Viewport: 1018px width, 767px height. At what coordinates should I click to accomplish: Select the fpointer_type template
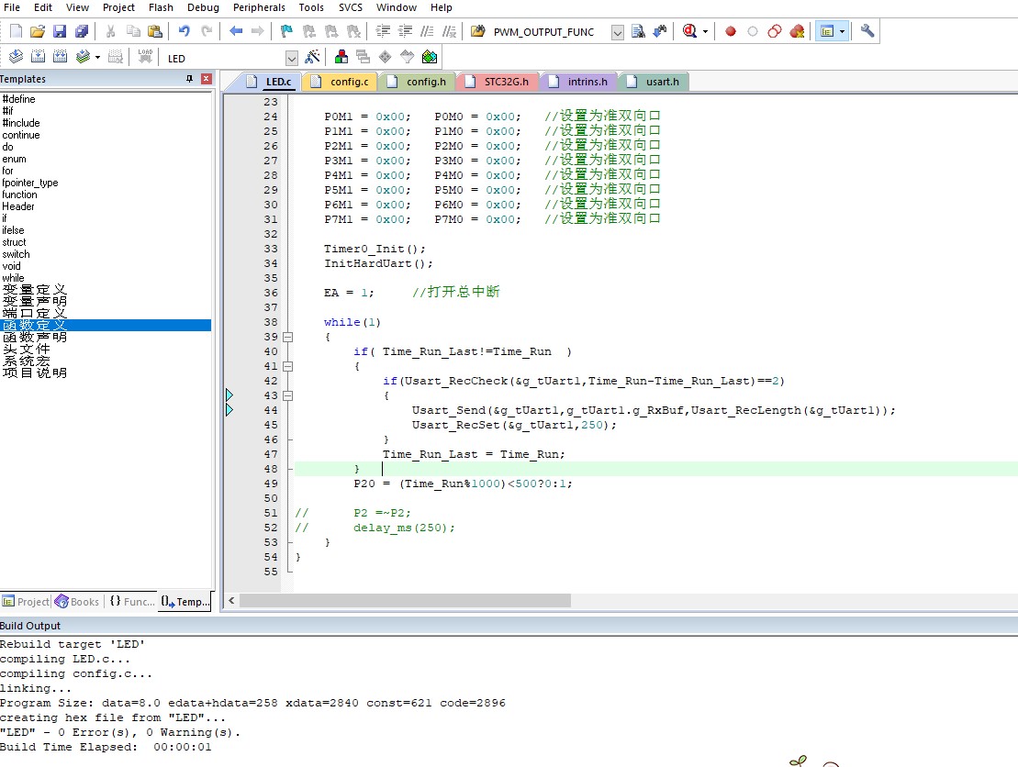point(30,183)
